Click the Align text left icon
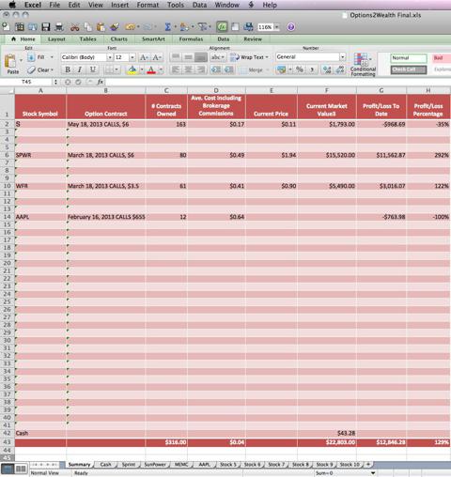This screenshot has width=451, height=477. (x=176, y=69)
